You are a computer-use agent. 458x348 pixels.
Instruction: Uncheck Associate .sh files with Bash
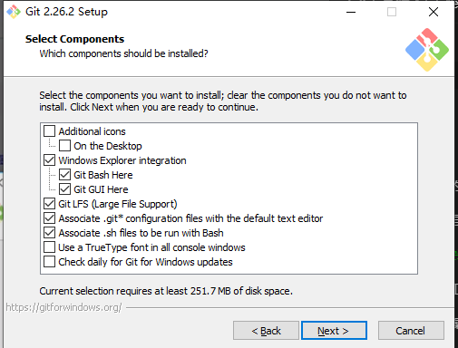coord(49,233)
